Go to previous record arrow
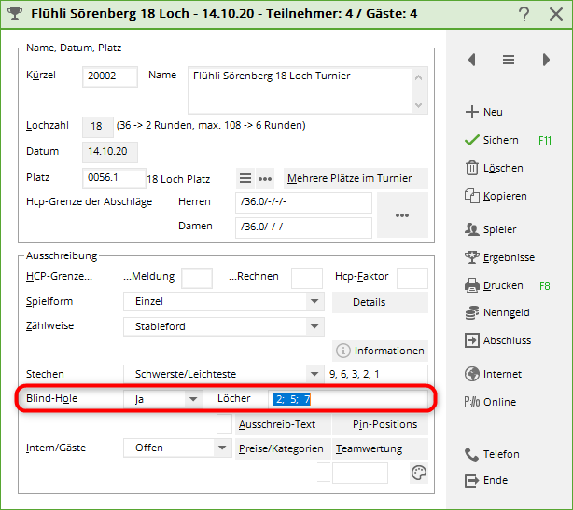This screenshot has height=510, width=573. 472,60
